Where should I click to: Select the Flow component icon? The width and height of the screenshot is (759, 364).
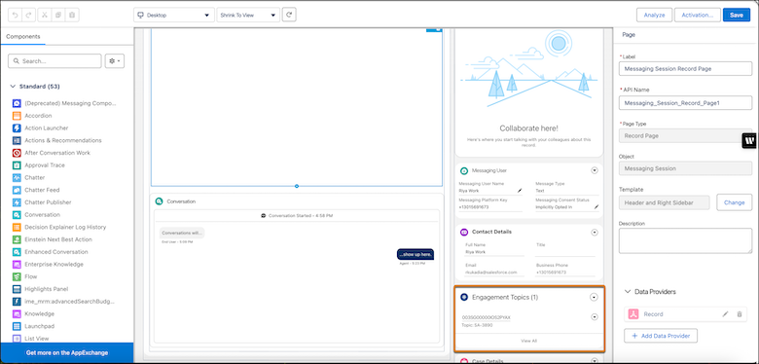pyautogui.click(x=17, y=276)
